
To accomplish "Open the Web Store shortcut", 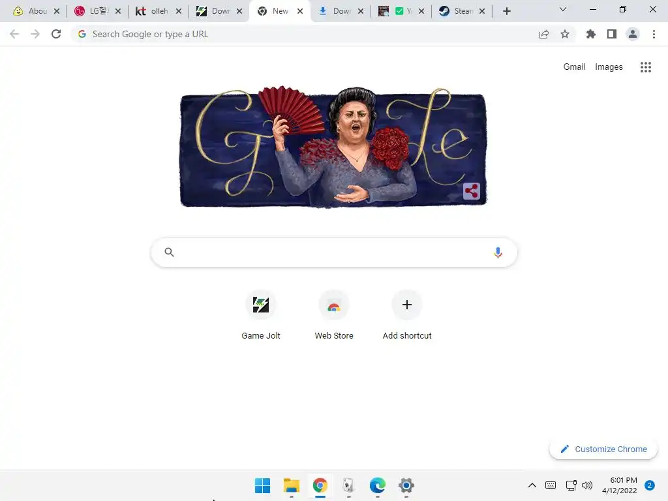I will click(334, 315).
